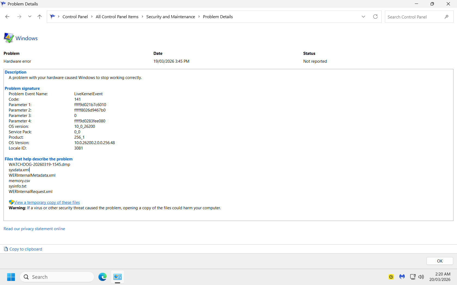Expand chevron after All Control Panel Items
457x285 pixels.
pos(142,17)
